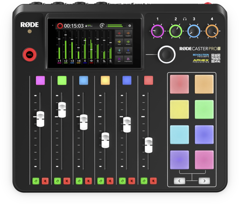Viewport: 239px width, 204px height.
Task: Select the green channel button above fader two
Action: pos(62,80)
